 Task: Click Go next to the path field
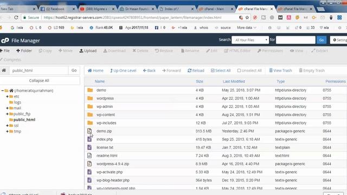click(74, 70)
